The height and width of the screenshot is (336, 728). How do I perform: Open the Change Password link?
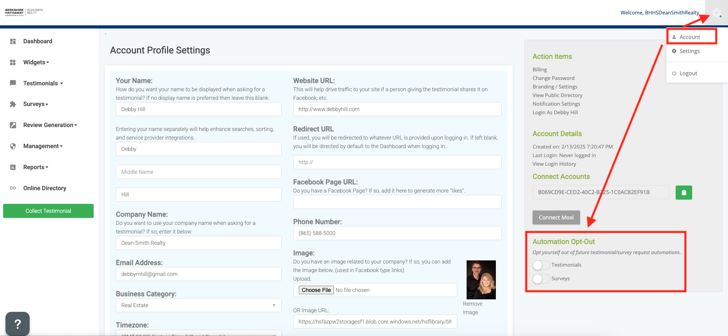coord(553,78)
